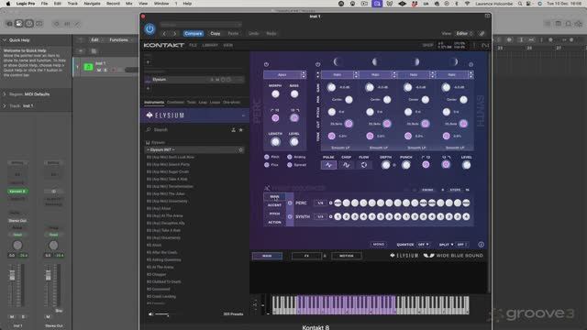Select PITCH sequencer row tab

click(274, 214)
